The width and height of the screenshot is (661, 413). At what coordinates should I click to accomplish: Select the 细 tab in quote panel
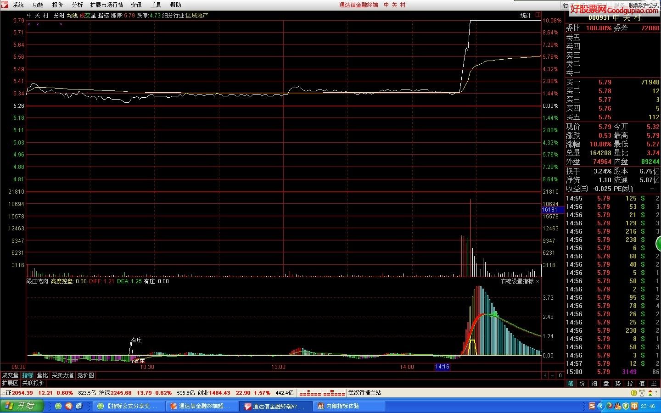click(x=594, y=384)
